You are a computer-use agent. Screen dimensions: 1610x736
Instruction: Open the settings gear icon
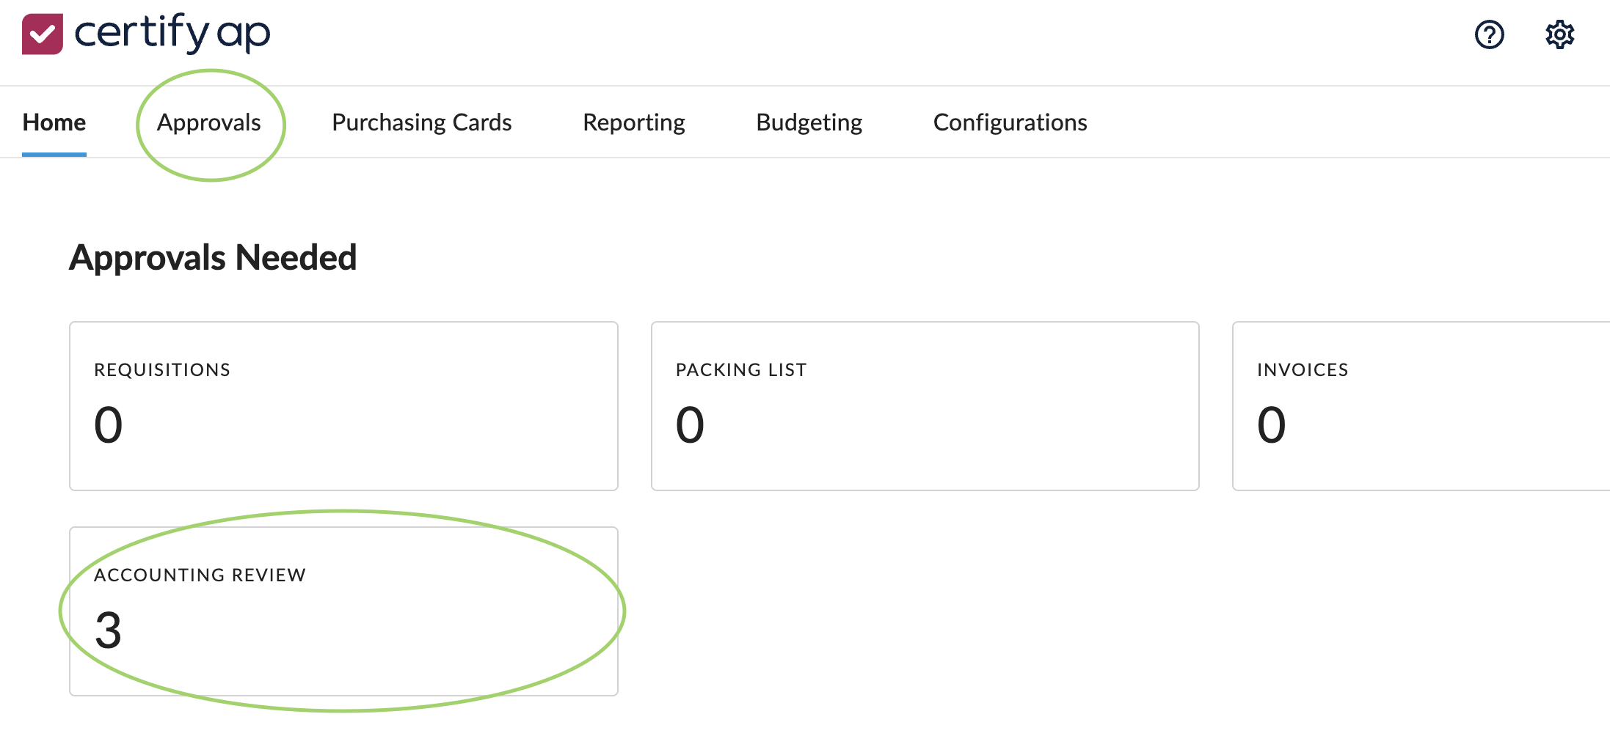tap(1559, 34)
